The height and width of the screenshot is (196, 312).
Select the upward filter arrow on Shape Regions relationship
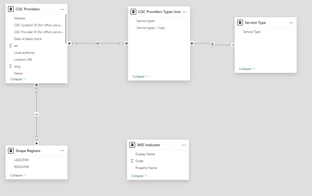[x=37, y=114]
